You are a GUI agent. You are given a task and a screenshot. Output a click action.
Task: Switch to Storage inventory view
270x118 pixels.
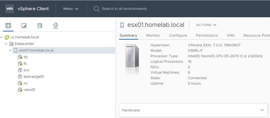[x=40, y=25]
